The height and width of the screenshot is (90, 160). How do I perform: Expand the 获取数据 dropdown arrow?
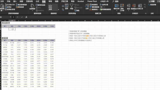pos(3,10)
